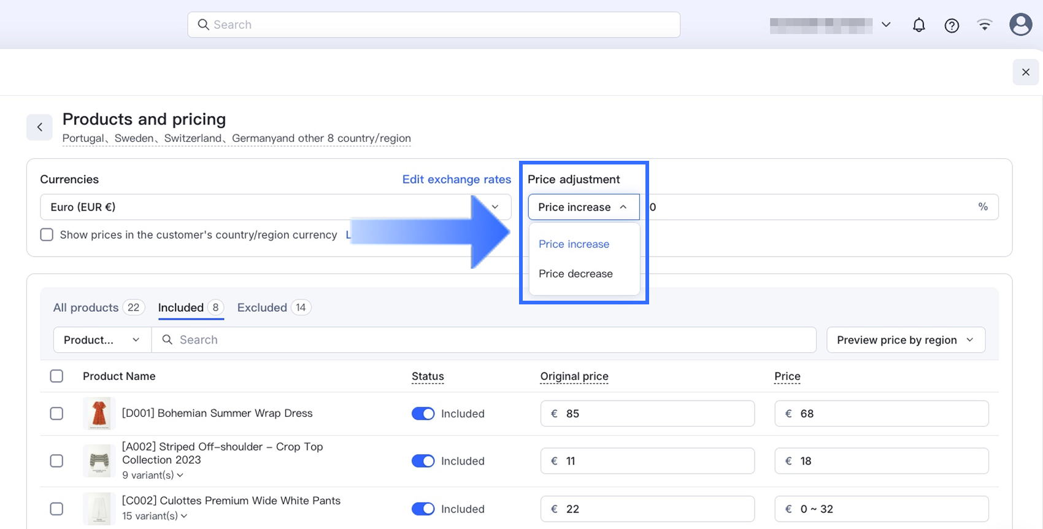Enable show prices in customer's currency

[x=47, y=235]
